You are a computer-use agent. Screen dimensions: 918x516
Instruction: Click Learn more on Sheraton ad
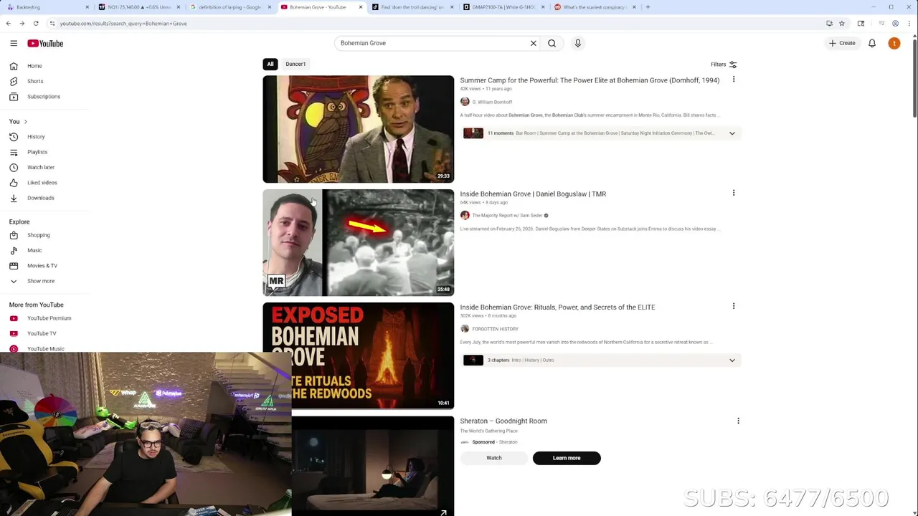pos(567,458)
